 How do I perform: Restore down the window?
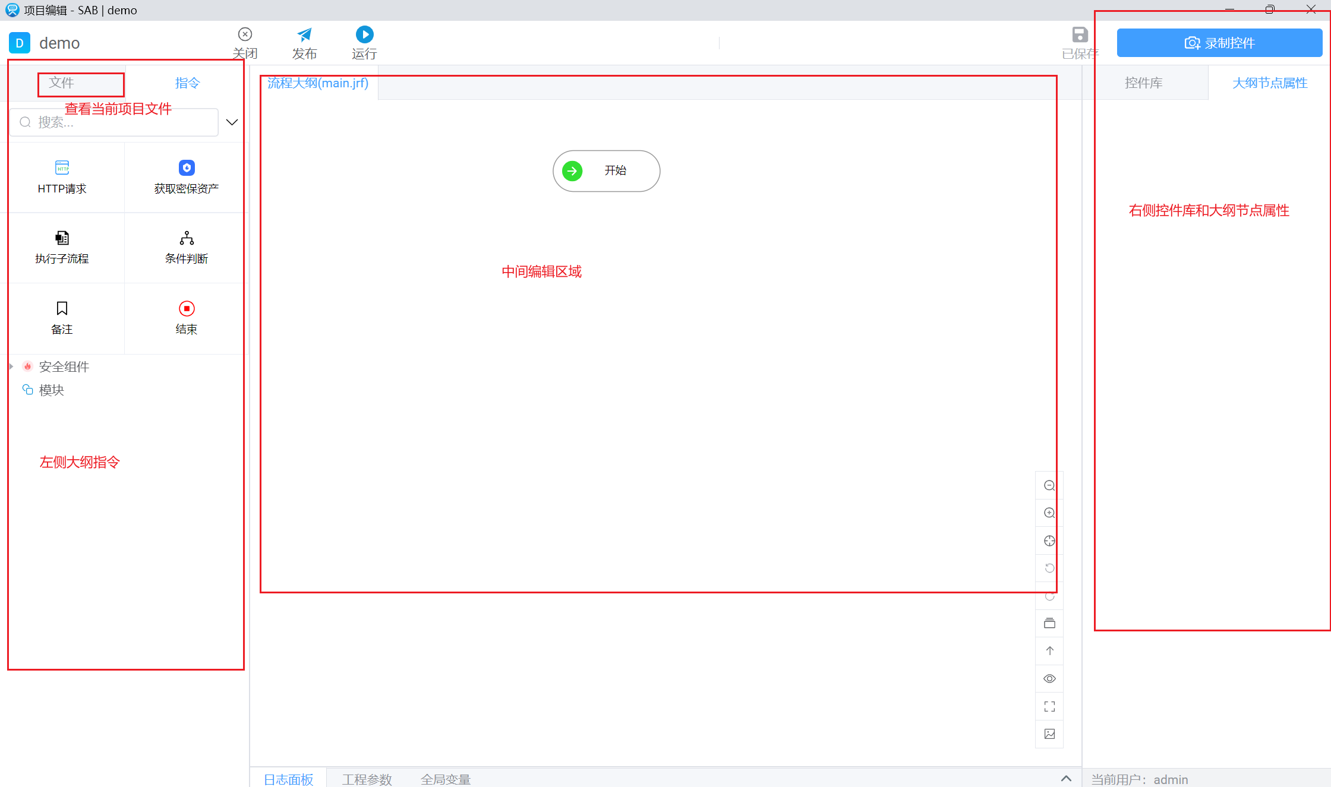coord(1270,10)
